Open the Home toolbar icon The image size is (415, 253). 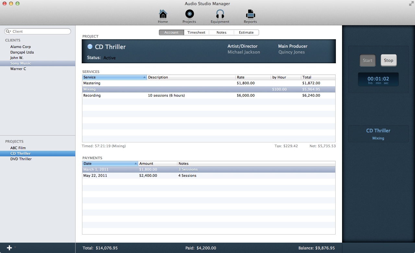tap(163, 15)
